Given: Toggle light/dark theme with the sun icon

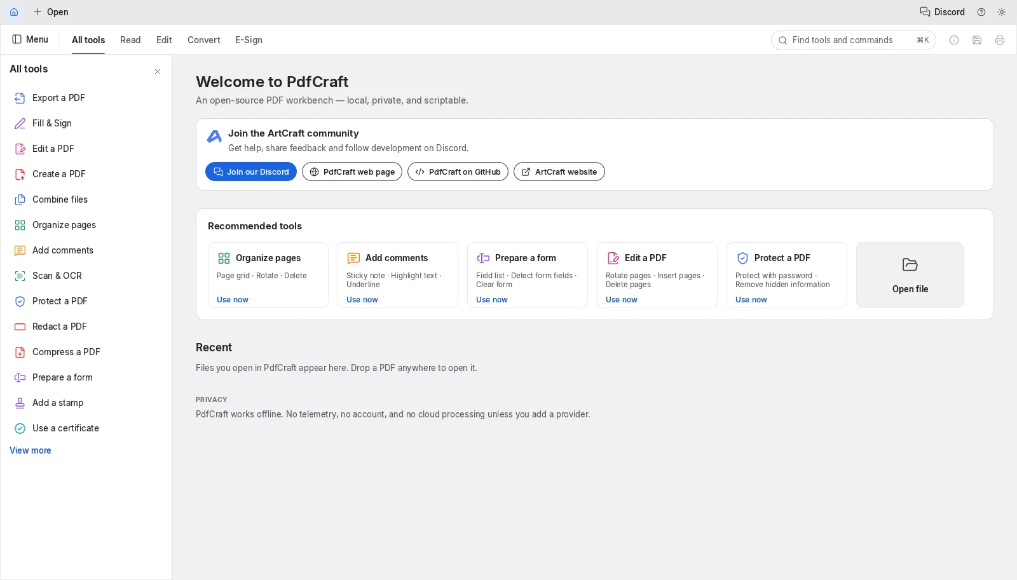Looking at the screenshot, I should click(x=1002, y=12).
